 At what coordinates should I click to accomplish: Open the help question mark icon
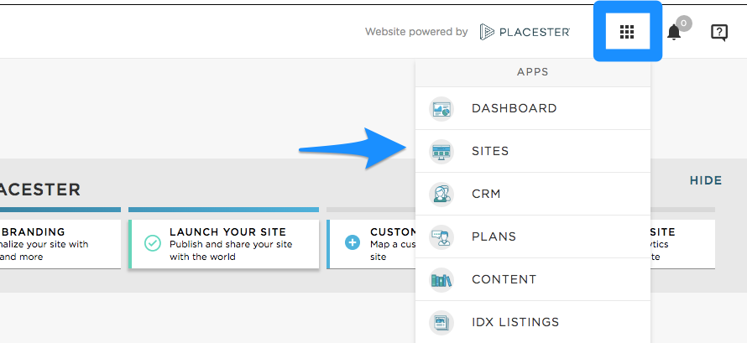tap(719, 33)
